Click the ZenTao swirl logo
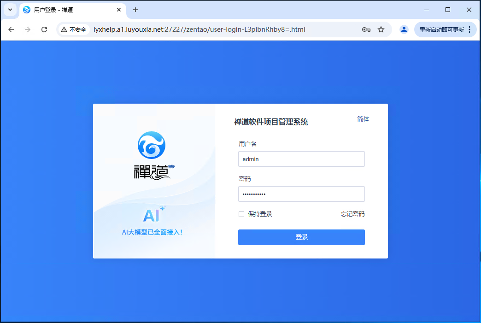Screen dimensions: 481x323 [152, 145]
